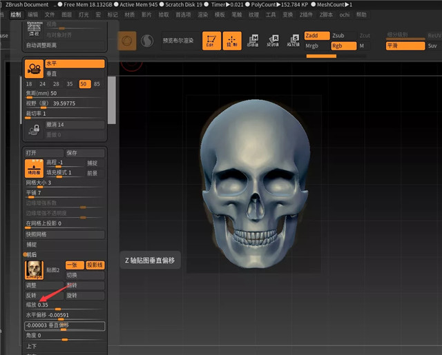The image size is (442, 355).
Task: Click the 调整 (Adjust) button
Action: (x=44, y=285)
